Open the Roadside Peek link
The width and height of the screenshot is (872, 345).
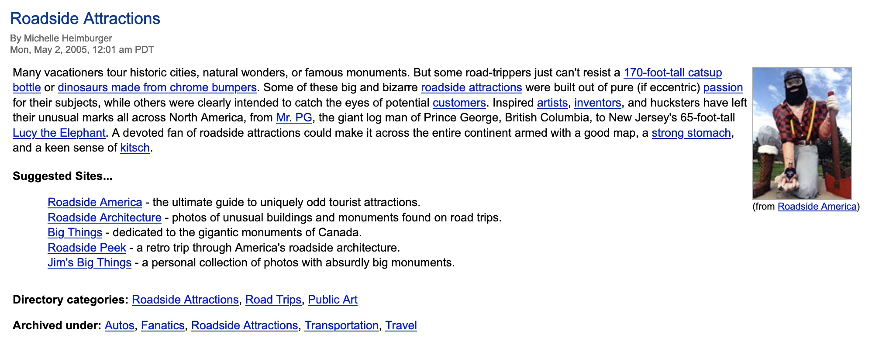(x=87, y=248)
